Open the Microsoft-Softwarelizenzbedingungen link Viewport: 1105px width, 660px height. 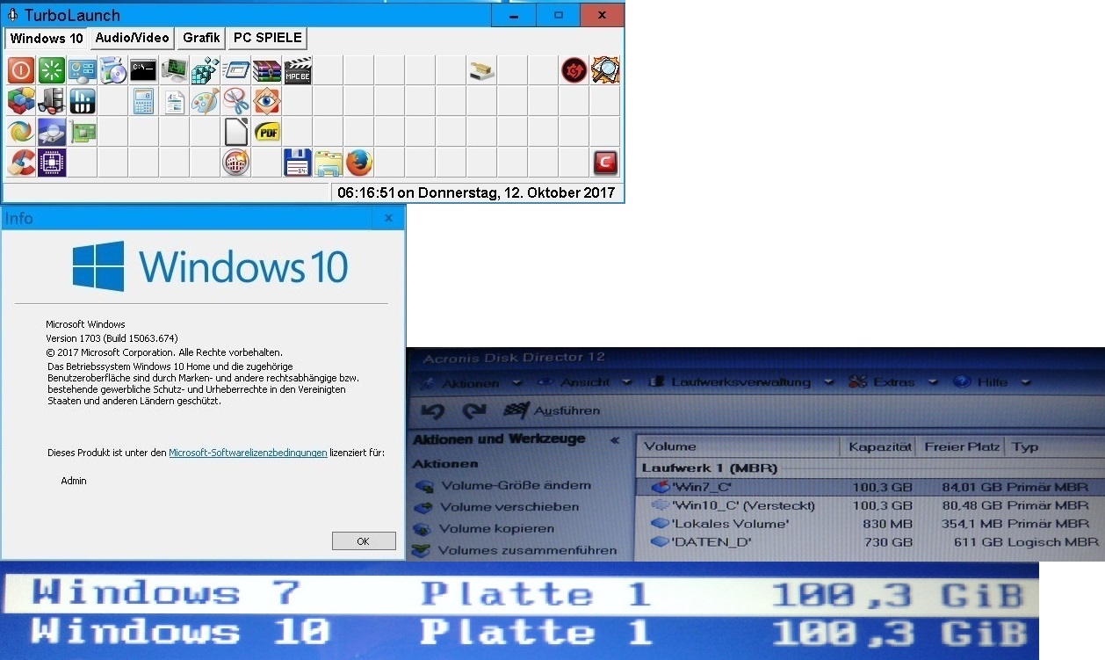point(248,453)
